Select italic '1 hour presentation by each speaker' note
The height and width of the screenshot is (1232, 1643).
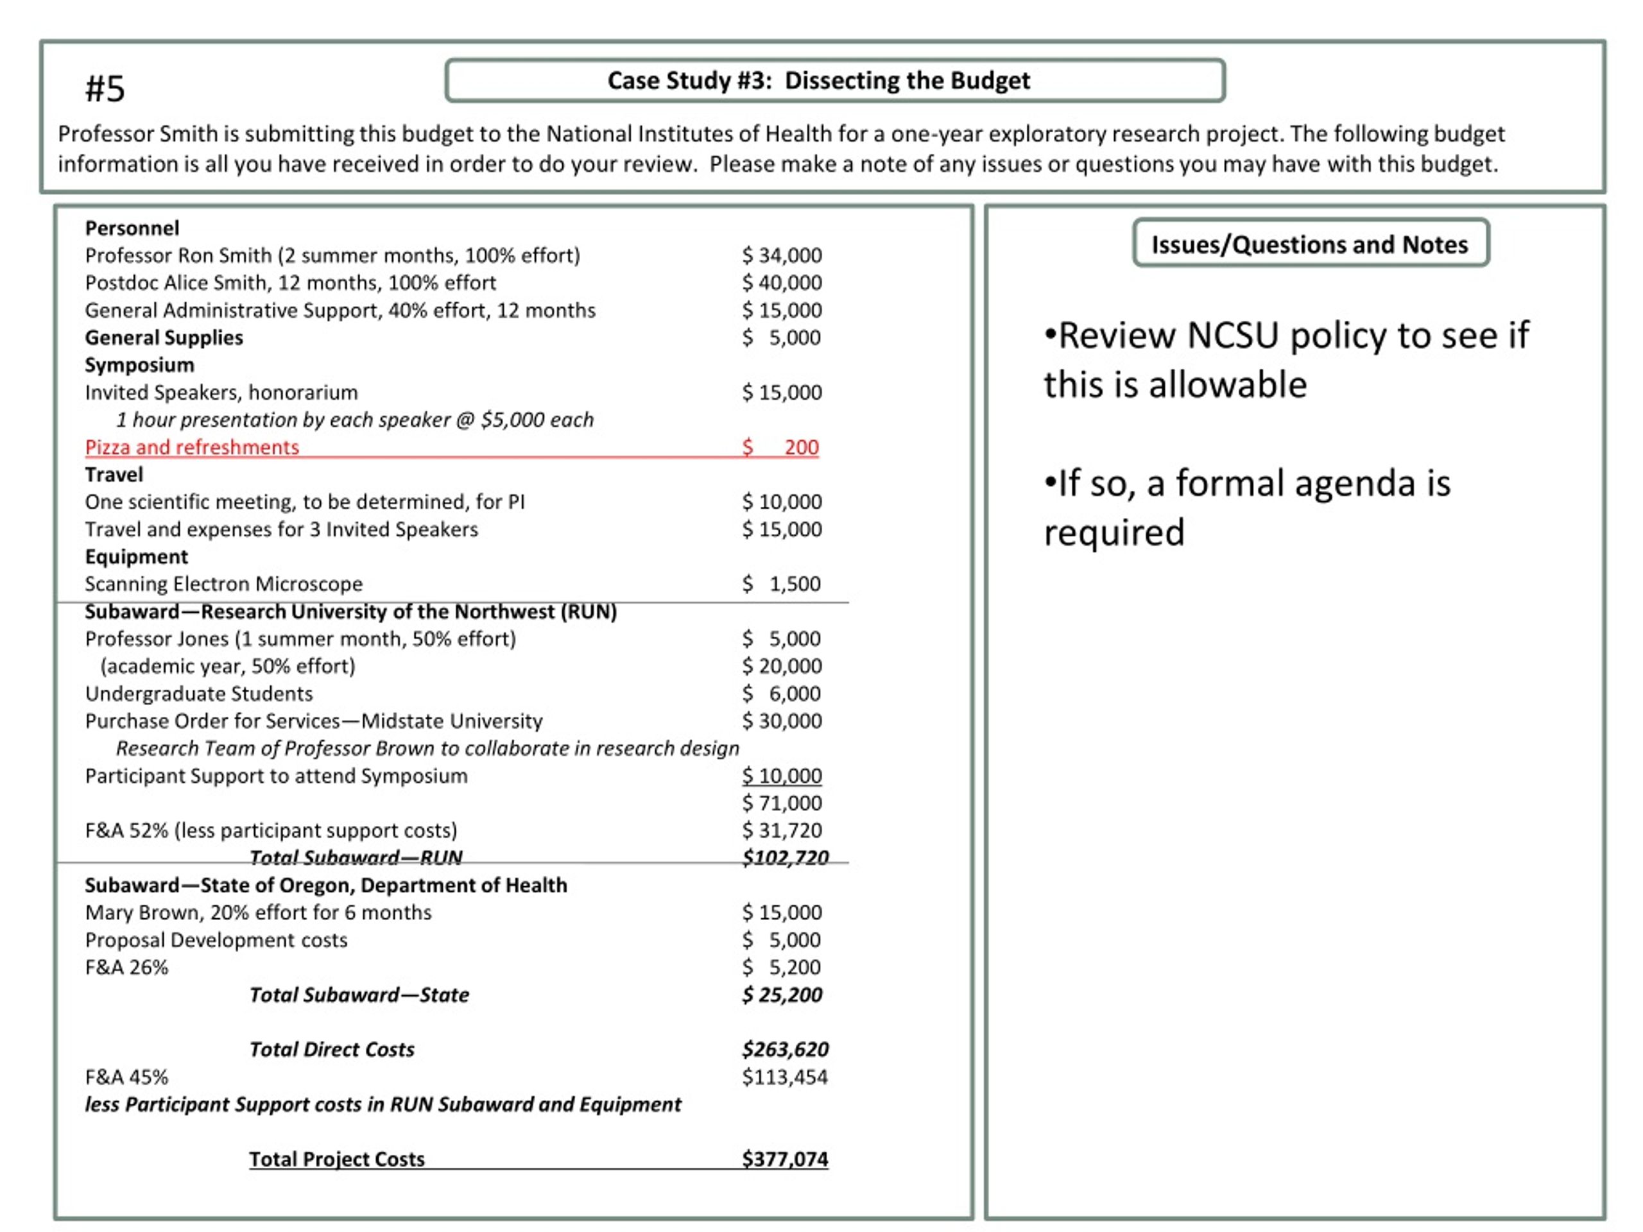pos(354,420)
